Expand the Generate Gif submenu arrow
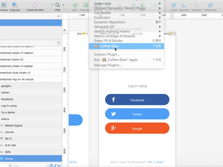Viewport: 223px width, 167px height. tap(160, 27)
